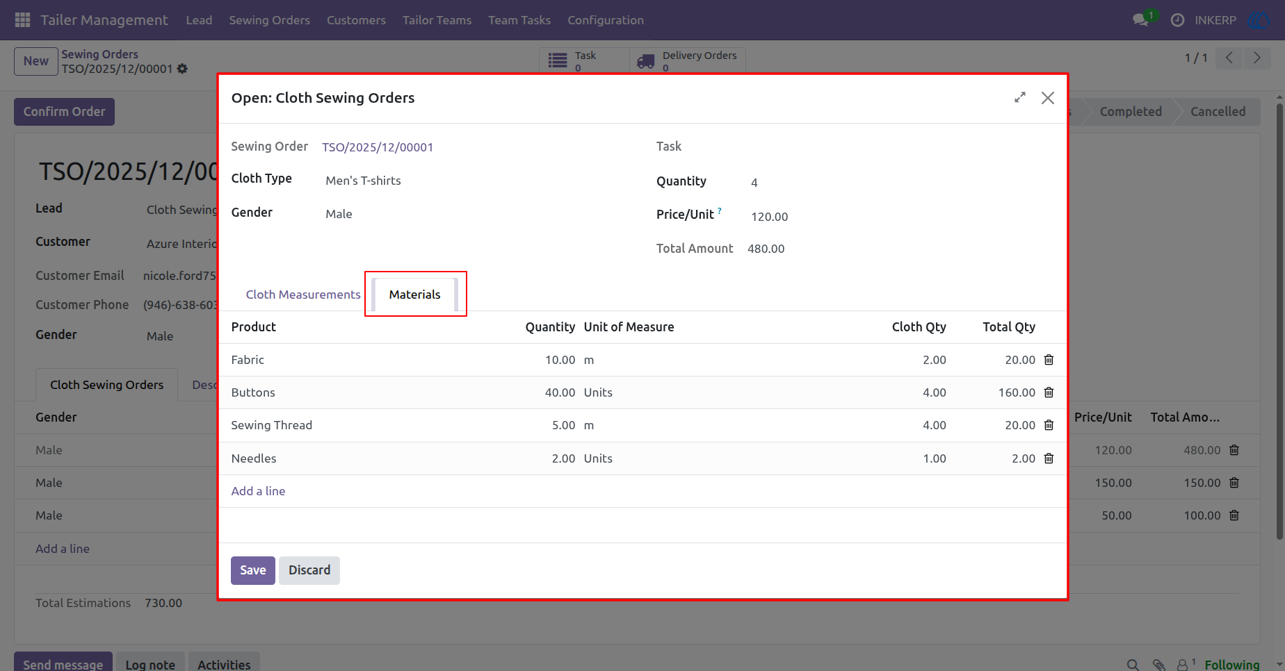Add a line to the Materials table

pyautogui.click(x=258, y=491)
